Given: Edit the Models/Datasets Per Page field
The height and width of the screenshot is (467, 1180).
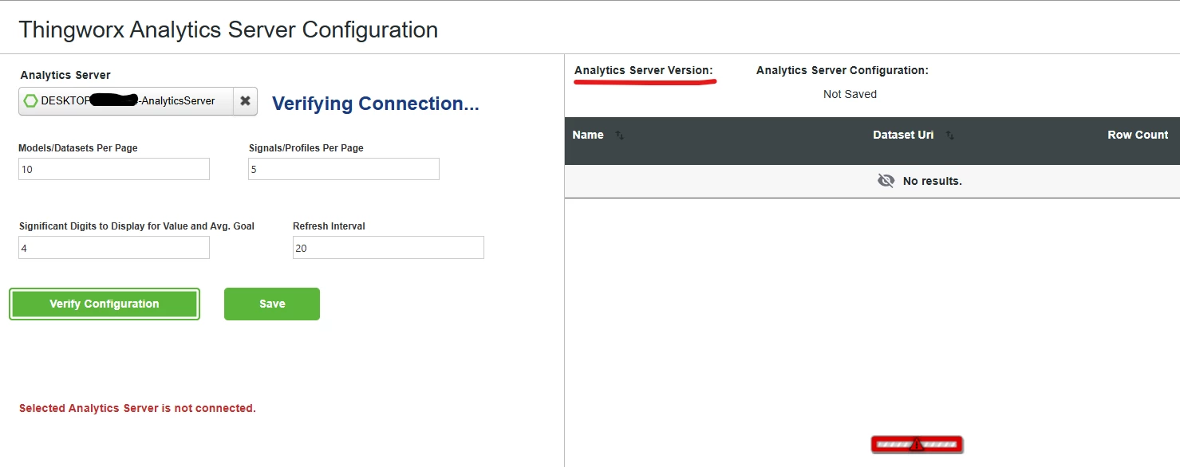Looking at the screenshot, I should click(114, 169).
